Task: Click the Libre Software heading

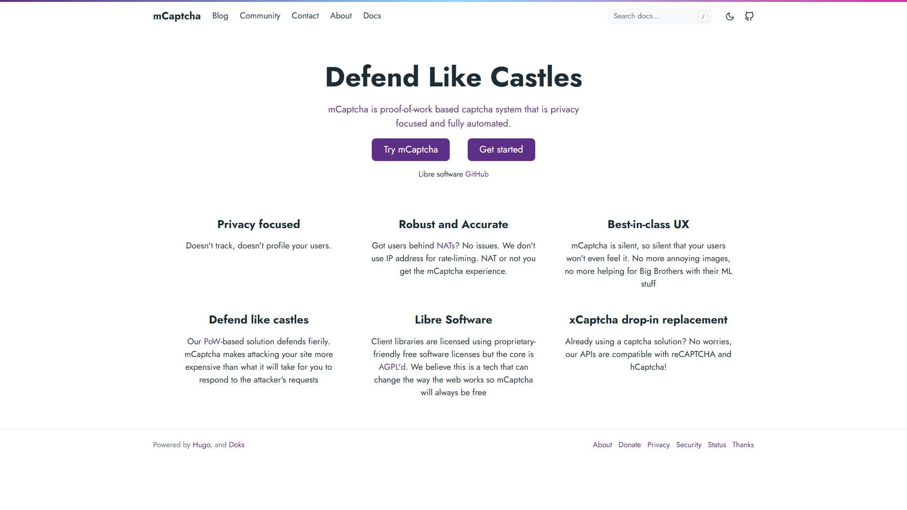Action: point(453,320)
